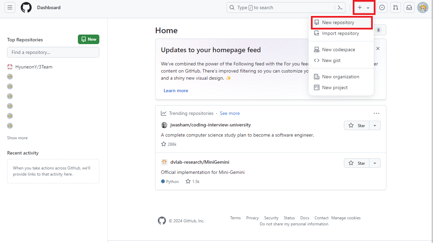Star the coding-interview-university repository
This screenshot has height=243, width=433.
[x=356, y=125]
